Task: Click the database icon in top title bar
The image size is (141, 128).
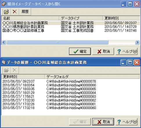Action: click(x=4, y=4)
